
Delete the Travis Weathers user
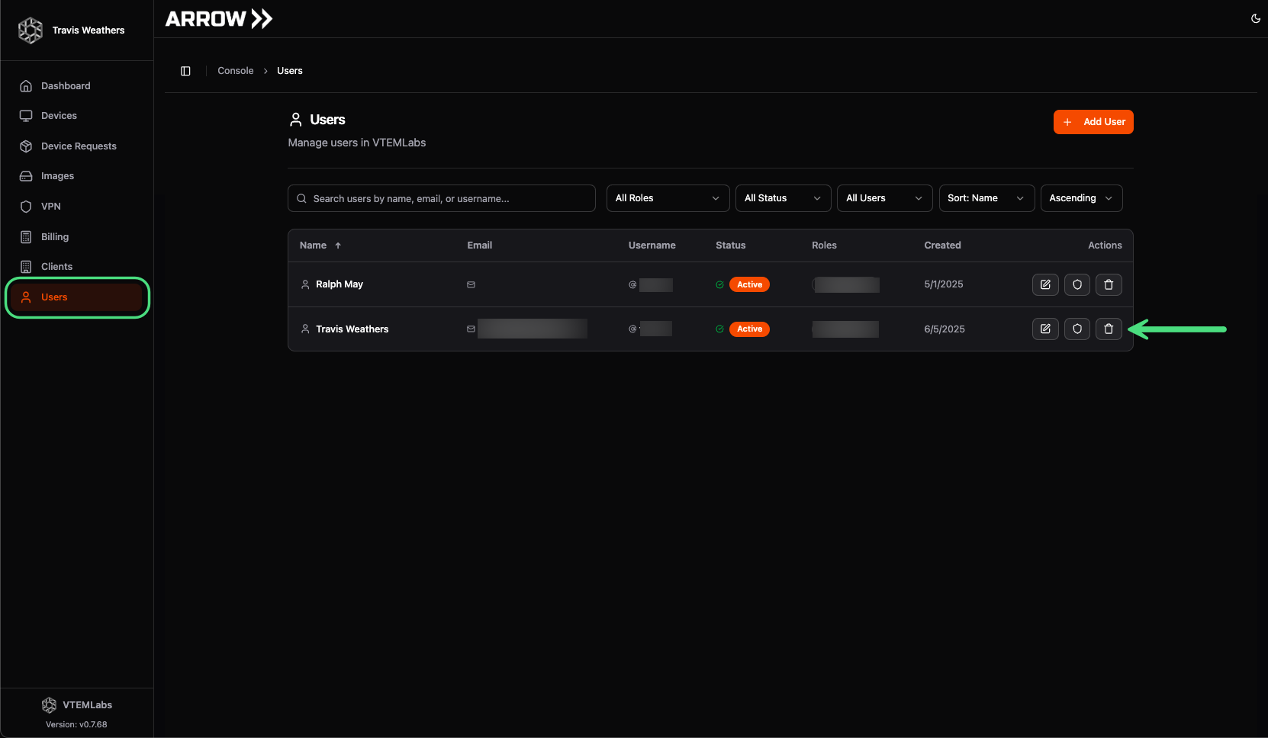pyautogui.click(x=1109, y=329)
